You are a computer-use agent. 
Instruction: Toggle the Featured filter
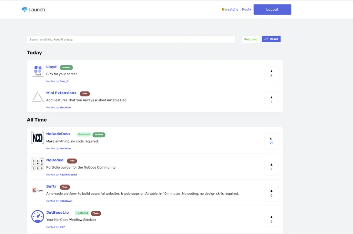click(x=251, y=39)
